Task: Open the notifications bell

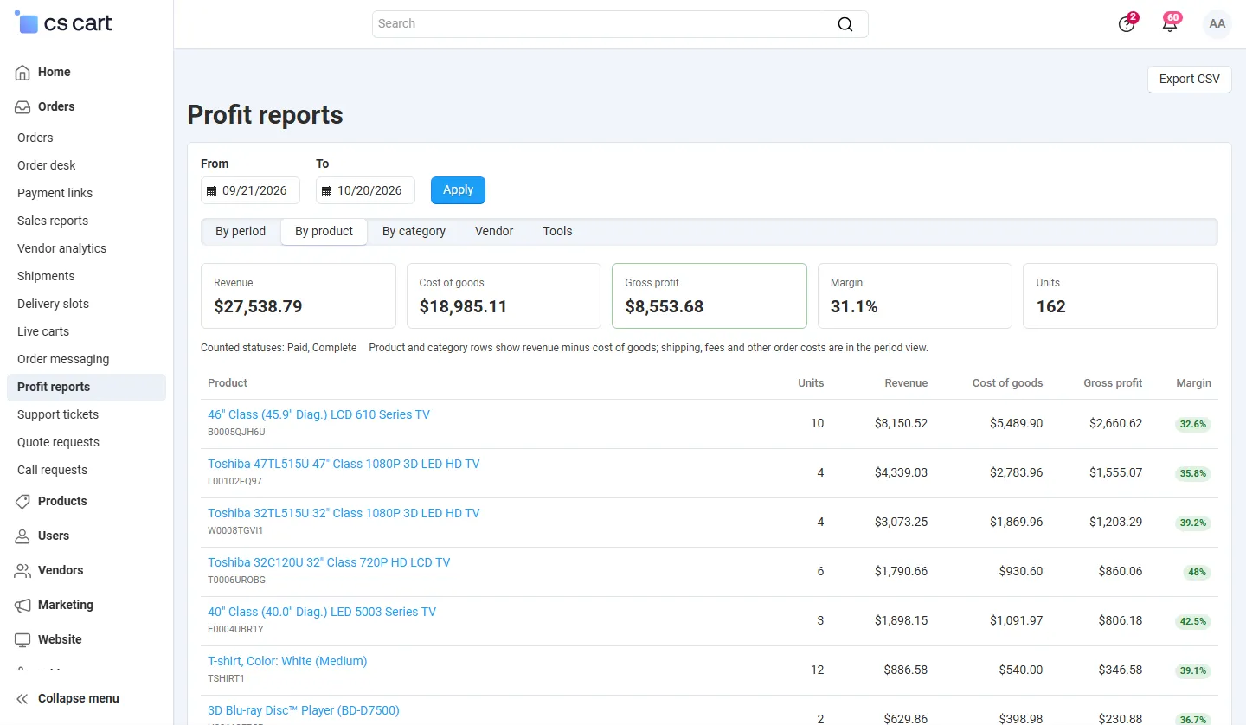Action: click(1170, 24)
